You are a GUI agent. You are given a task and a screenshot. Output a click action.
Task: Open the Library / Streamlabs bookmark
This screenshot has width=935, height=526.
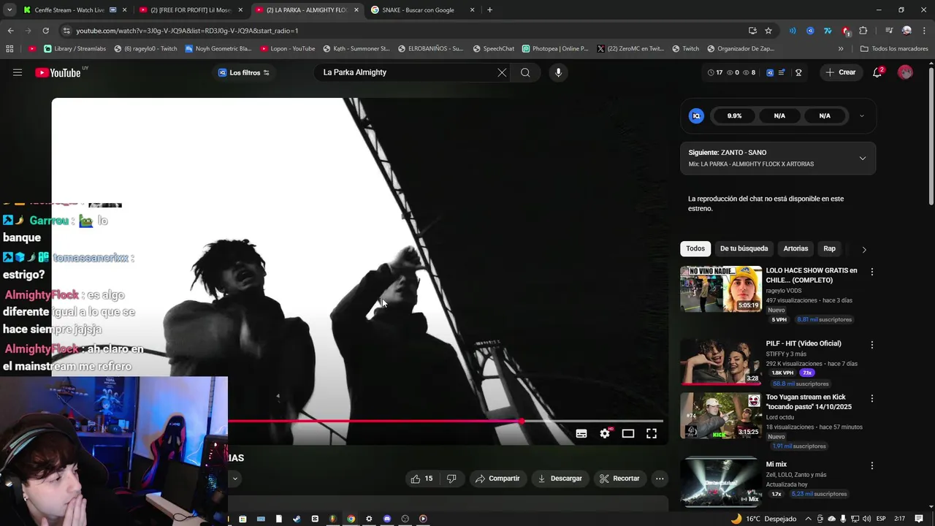click(75, 49)
